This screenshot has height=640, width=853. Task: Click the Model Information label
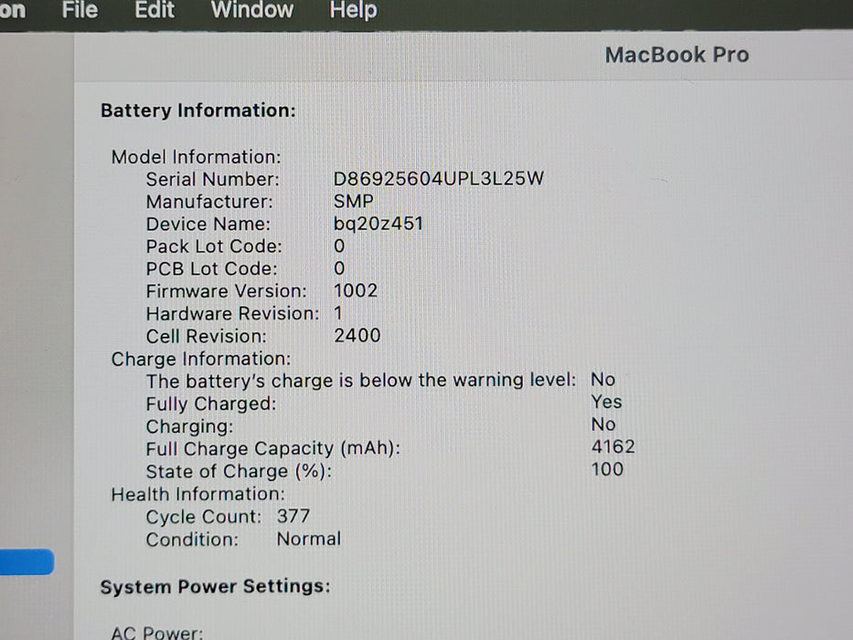coord(196,157)
